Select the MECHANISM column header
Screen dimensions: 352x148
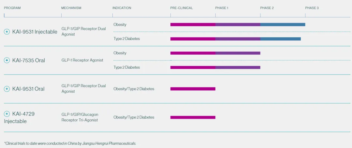click(71, 8)
